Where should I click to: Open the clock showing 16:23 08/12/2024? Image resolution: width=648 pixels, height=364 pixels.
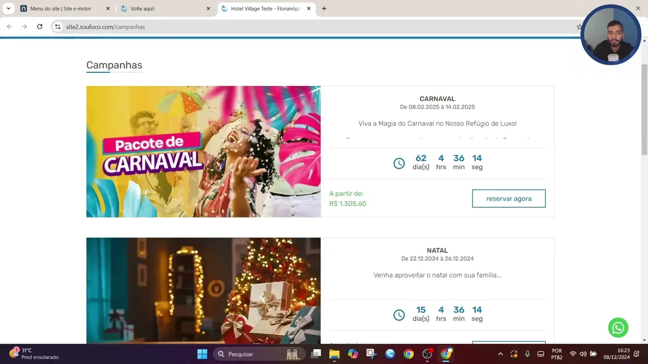(x=616, y=354)
